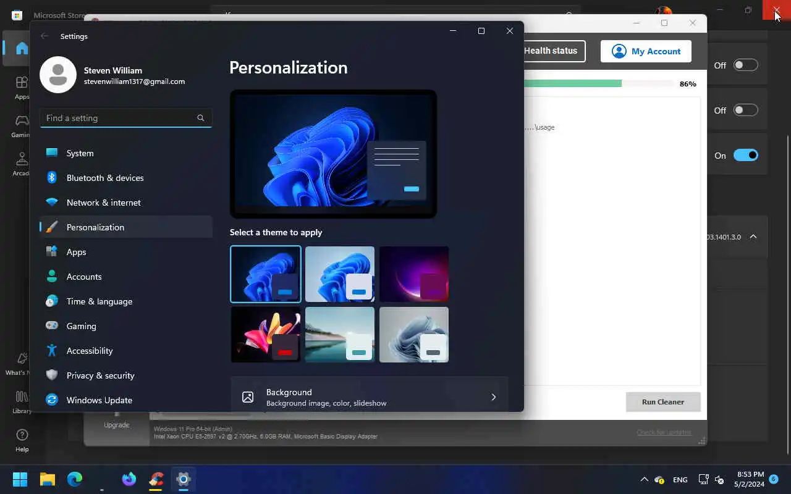
Task: Click the search magnifier in Find a setting
Action: 201,118
